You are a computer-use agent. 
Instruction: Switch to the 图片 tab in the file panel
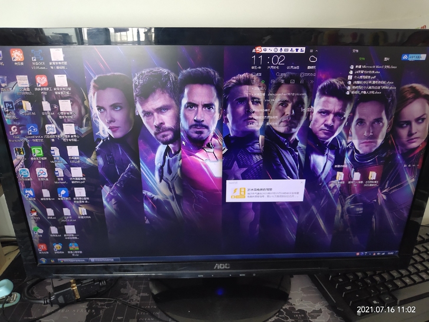[387, 59]
